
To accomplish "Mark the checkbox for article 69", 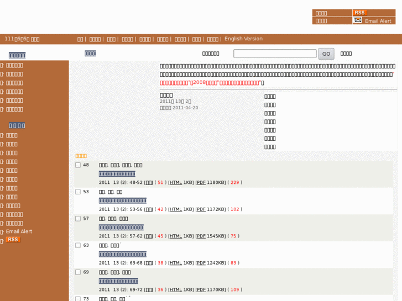I will click(x=78, y=272).
